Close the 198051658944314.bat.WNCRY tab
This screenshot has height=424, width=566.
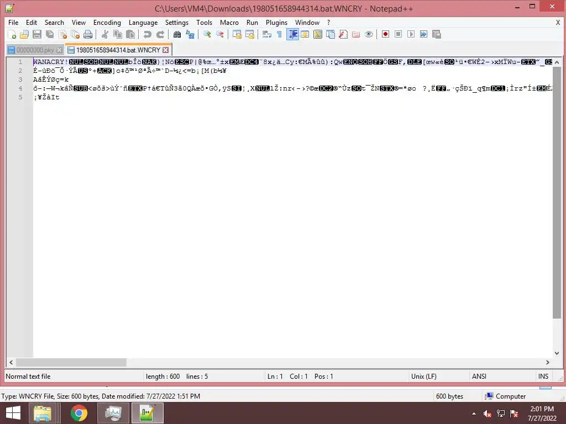pos(165,50)
